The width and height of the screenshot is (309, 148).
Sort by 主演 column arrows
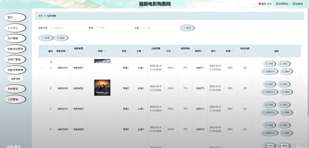[x=143, y=51]
